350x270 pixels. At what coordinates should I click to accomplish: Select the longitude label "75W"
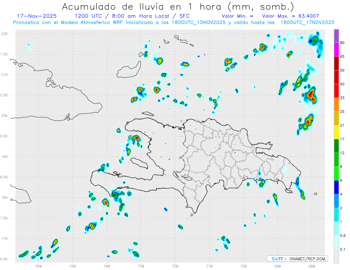coord(72,266)
